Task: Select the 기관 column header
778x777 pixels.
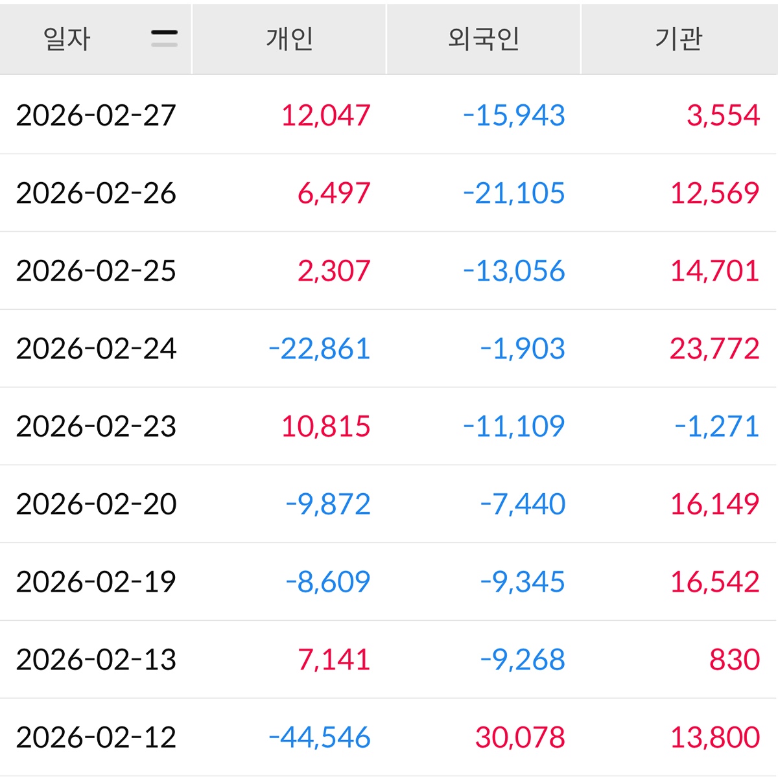Action: click(679, 39)
